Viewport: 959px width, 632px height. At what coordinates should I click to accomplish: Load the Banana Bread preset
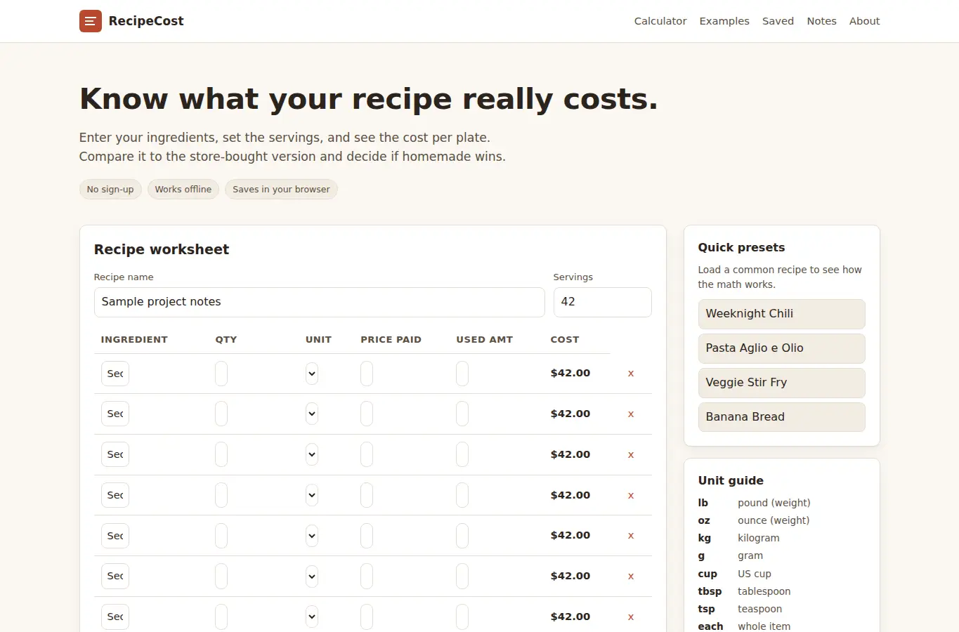click(781, 417)
